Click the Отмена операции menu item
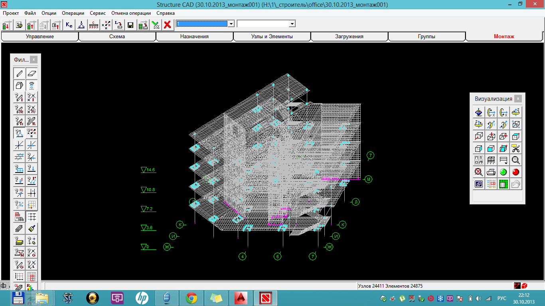This screenshot has height=306, width=545. 131,13
